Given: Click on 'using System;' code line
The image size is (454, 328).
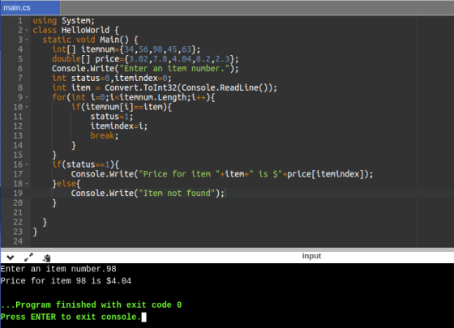Looking at the screenshot, I should (63, 20).
